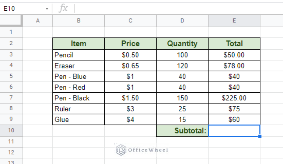
Task: Select the Pen - Black cell
Action: [x=78, y=98]
